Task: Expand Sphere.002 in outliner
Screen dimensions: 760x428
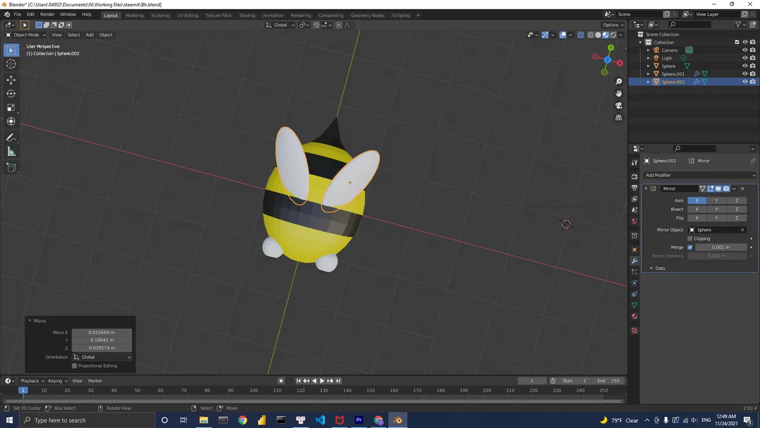Action: pyautogui.click(x=648, y=82)
